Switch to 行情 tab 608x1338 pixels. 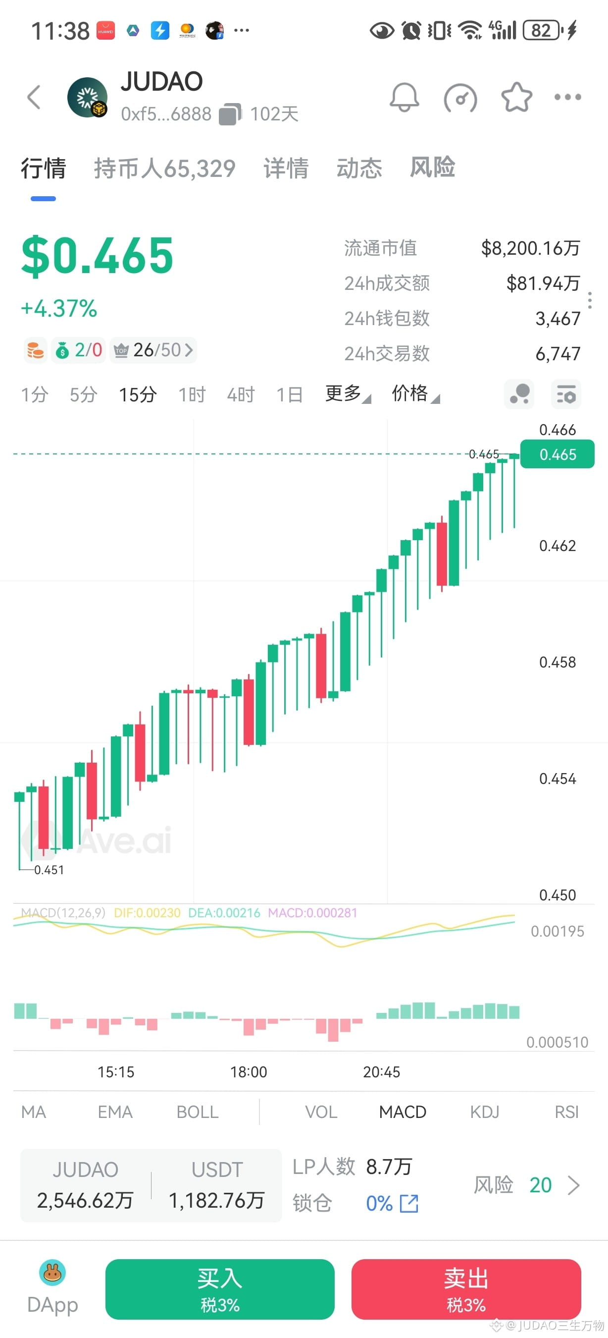coord(44,168)
